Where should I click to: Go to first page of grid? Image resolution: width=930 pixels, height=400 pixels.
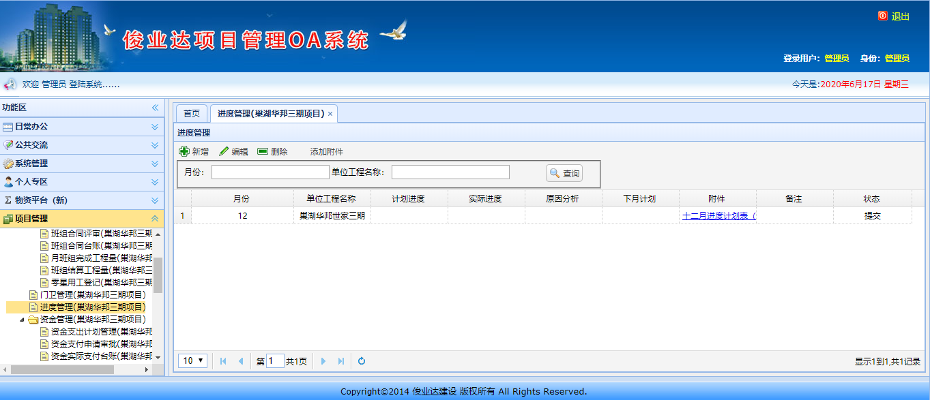[223, 361]
